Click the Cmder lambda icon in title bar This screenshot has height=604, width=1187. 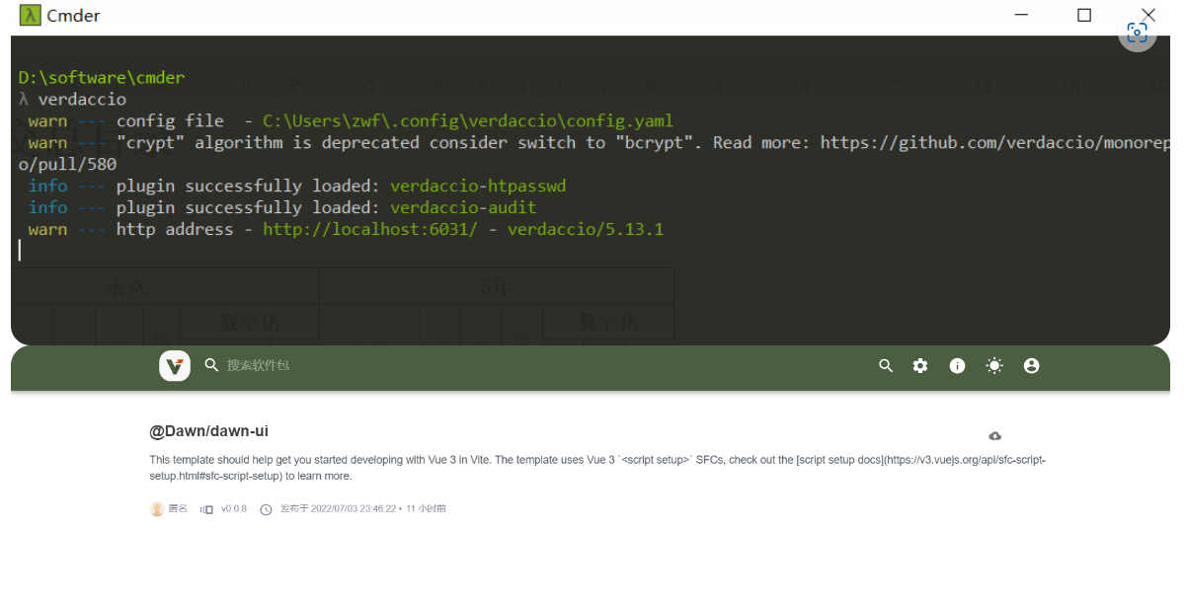(x=31, y=15)
